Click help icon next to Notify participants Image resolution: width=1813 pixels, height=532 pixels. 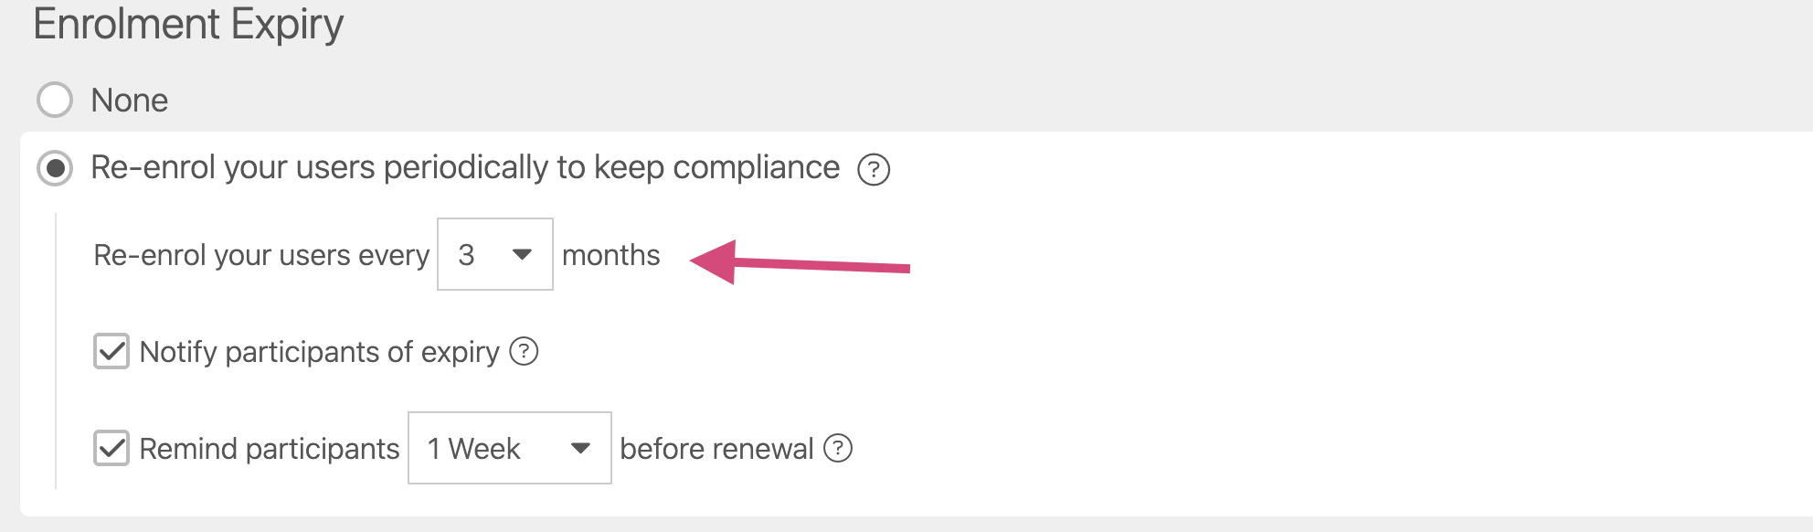pos(524,351)
